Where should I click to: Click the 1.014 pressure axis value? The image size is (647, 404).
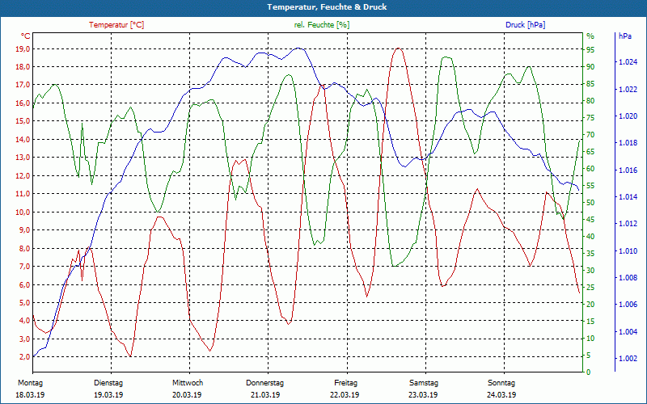[628, 197]
